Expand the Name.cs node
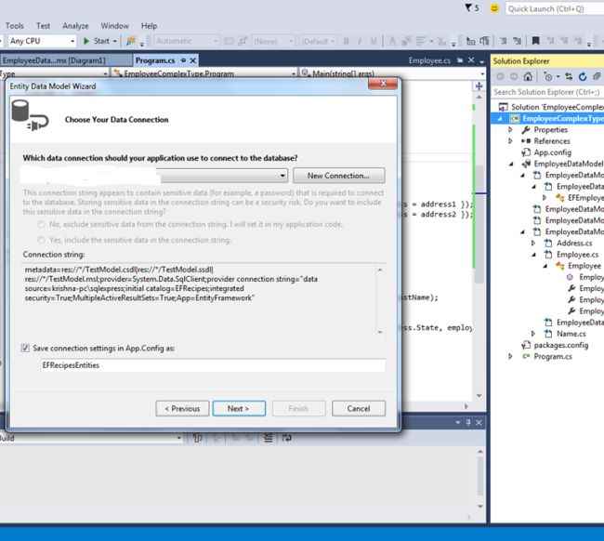 click(x=533, y=334)
